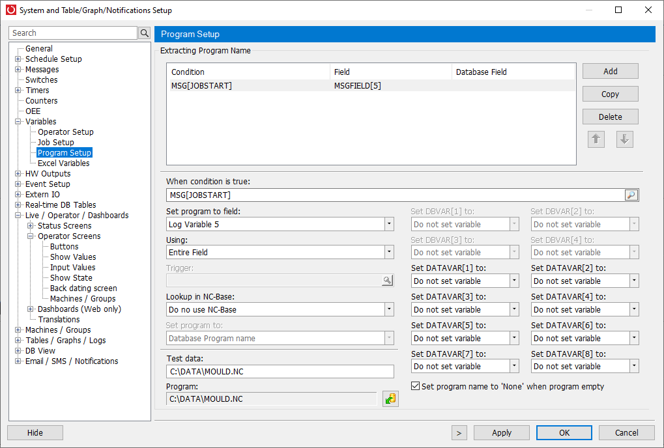Open 'Lookup in NC-Base' dropdown
The height and width of the screenshot is (448, 664).
pos(389,310)
